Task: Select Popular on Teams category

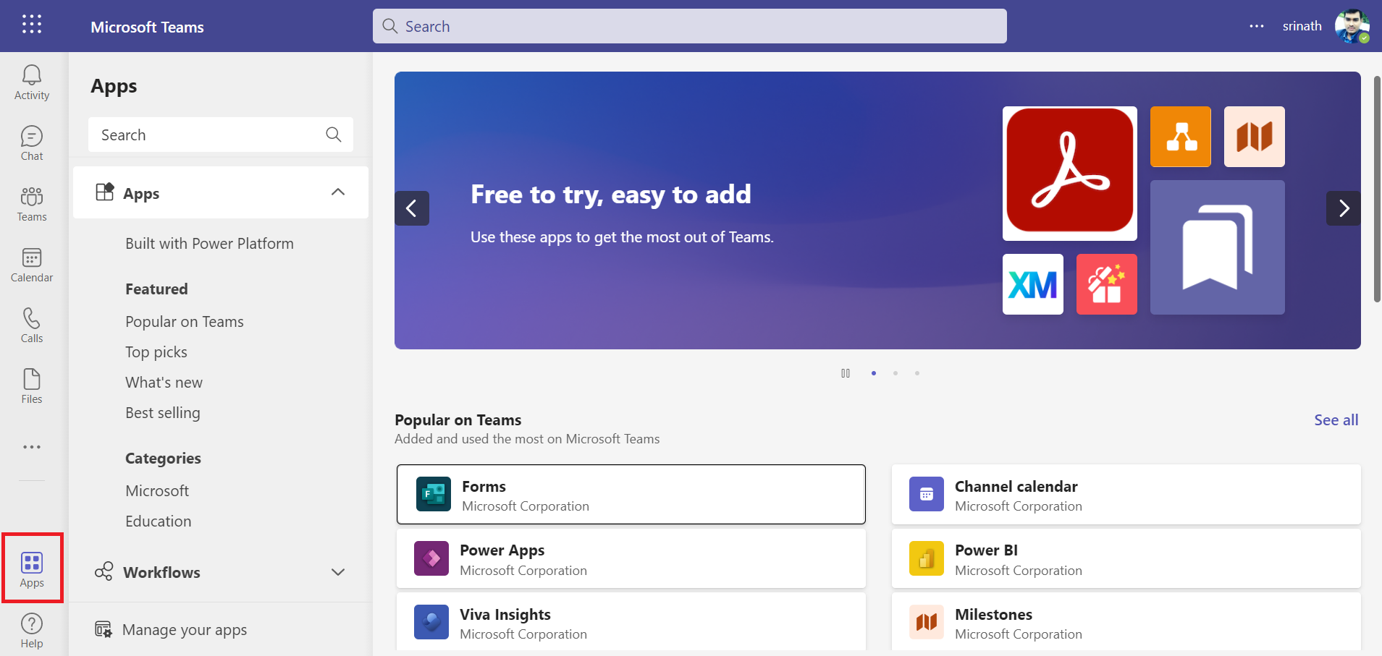Action: point(184,322)
